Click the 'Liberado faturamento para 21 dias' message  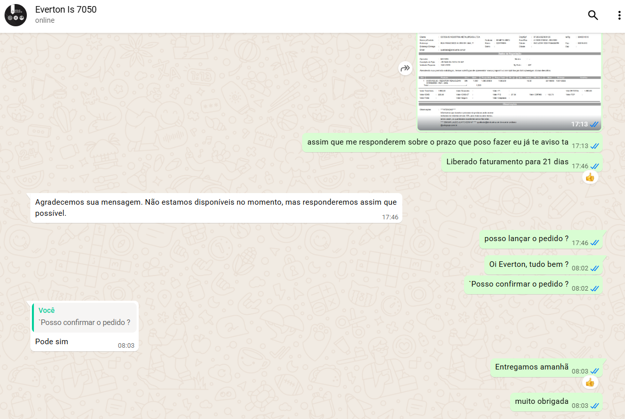(x=507, y=162)
